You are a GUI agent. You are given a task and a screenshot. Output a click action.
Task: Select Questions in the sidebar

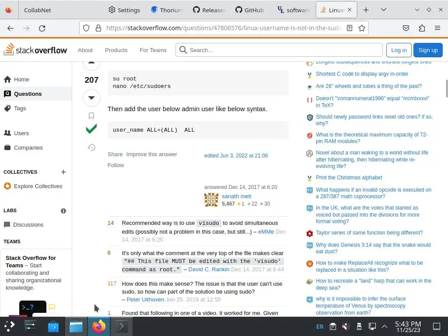(28, 94)
